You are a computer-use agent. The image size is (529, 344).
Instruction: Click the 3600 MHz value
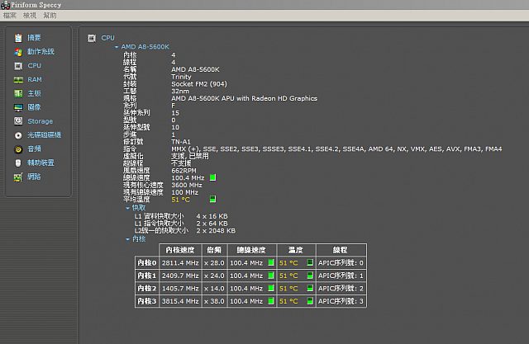point(187,185)
